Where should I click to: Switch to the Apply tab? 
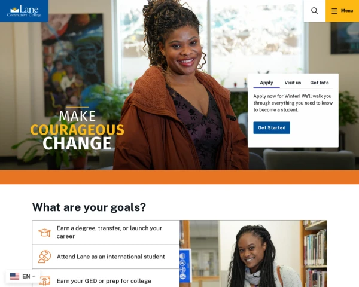(266, 83)
